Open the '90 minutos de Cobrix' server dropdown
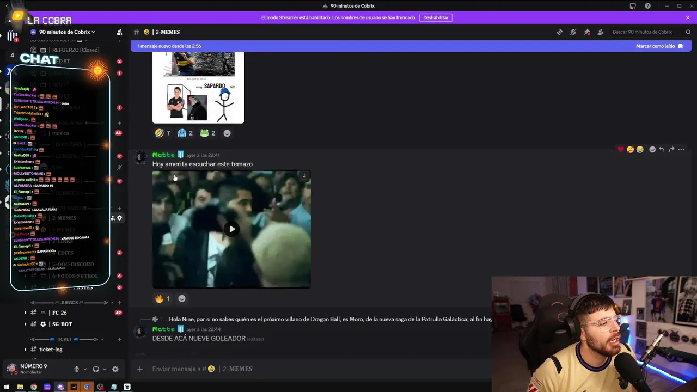The height and width of the screenshot is (392, 697). click(66, 32)
